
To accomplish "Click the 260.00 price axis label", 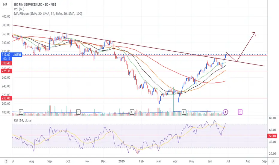I will [6, 78].
